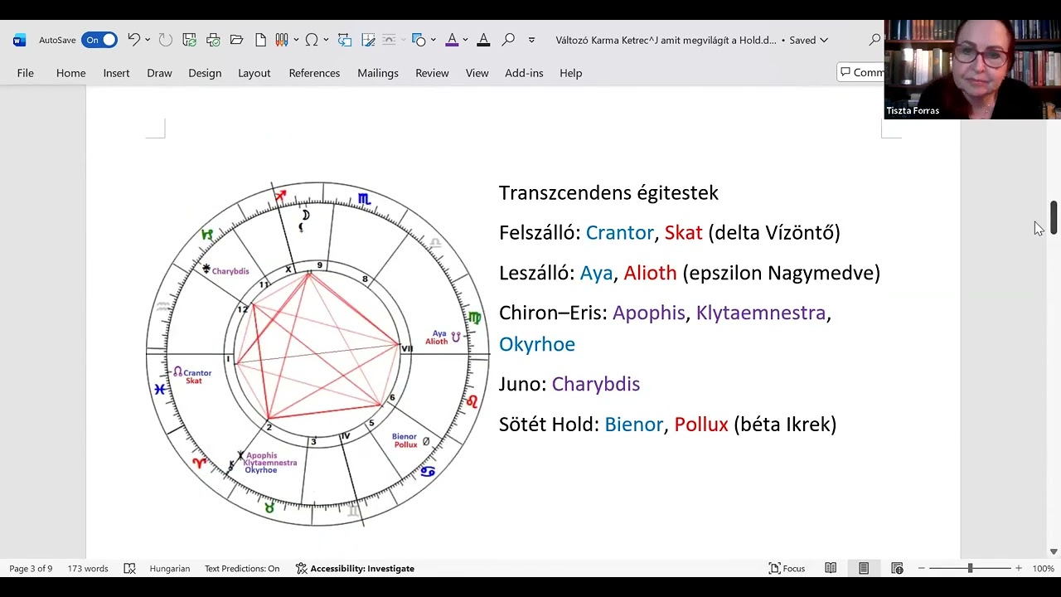Click the replace/translate toolbar icon
Image resolution: width=1061 pixels, height=597 pixels.
pos(345,40)
